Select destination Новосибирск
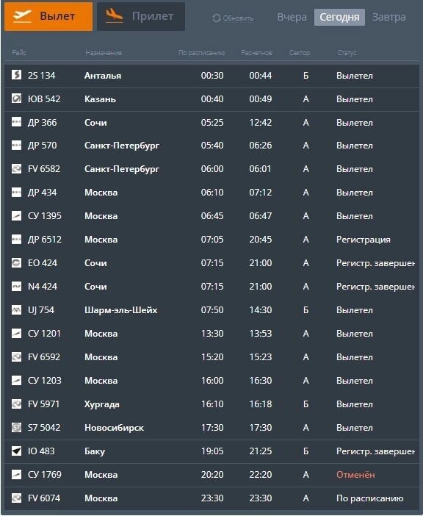423x516 pixels. tap(114, 428)
